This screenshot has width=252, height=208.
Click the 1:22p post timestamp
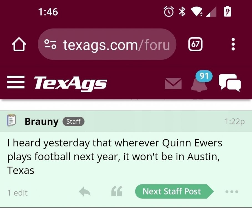235,122
